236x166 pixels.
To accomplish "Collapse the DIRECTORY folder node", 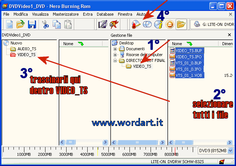I will click(115, 61).
